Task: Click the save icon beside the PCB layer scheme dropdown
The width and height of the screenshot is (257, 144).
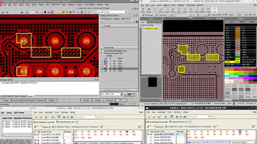Action: (x=129, y=94)
